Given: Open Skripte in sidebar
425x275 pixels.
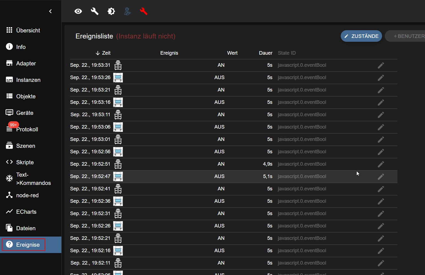Looking at the screenshot, I should (x=31, y=162).
